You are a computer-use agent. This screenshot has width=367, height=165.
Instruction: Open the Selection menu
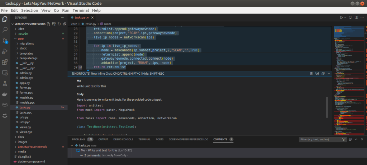point(29,10)
